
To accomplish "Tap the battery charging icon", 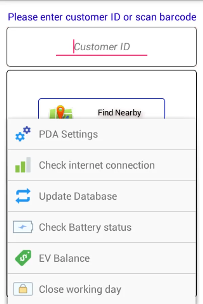I will (x=23, y=227).
